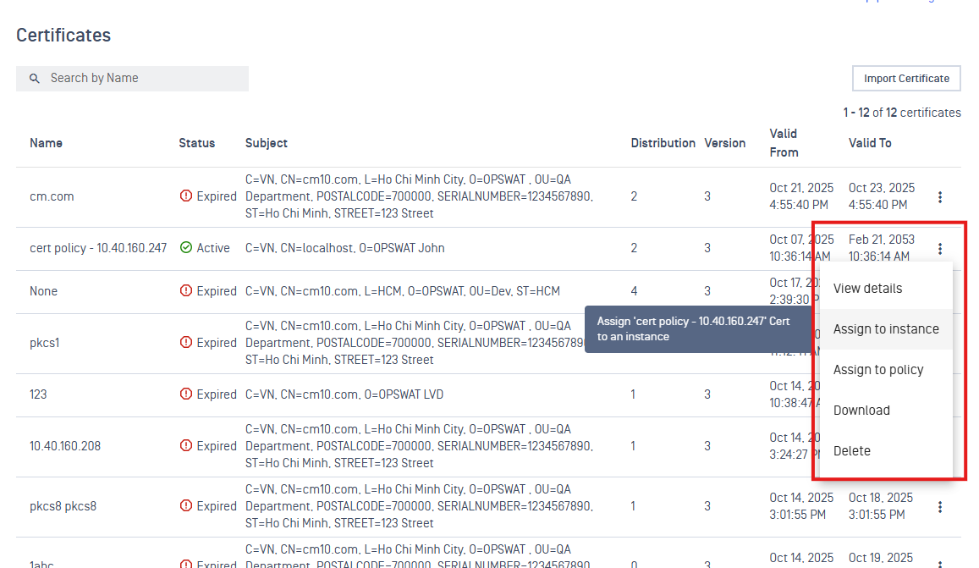This screenshot has width=979, height=568.
Task: Select Assign to policy in the menu
Action: (878, 370)
